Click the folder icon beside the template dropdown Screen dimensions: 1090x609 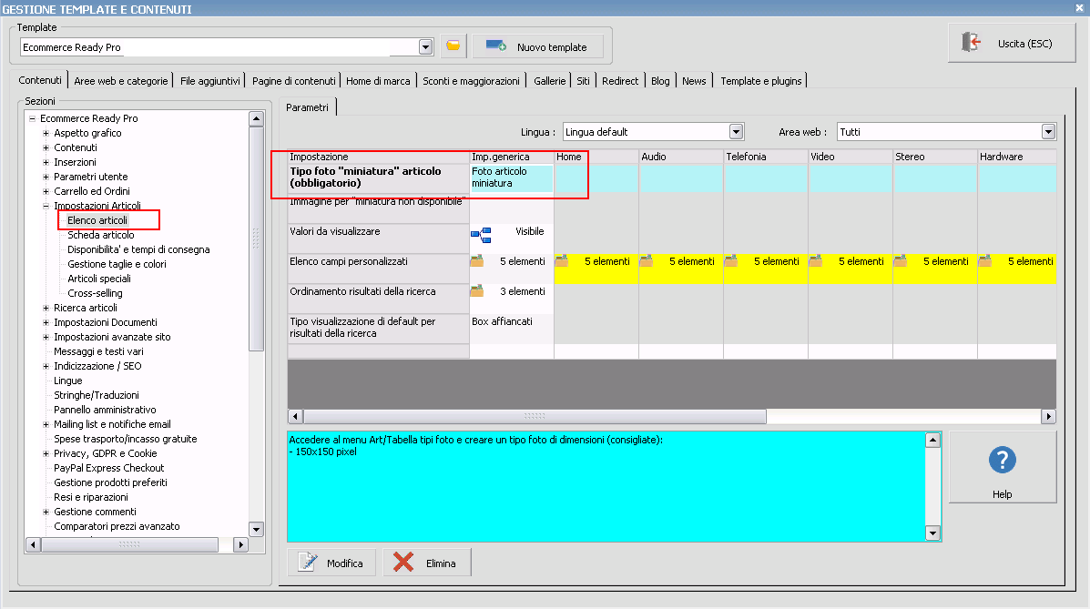coord(453,46)
